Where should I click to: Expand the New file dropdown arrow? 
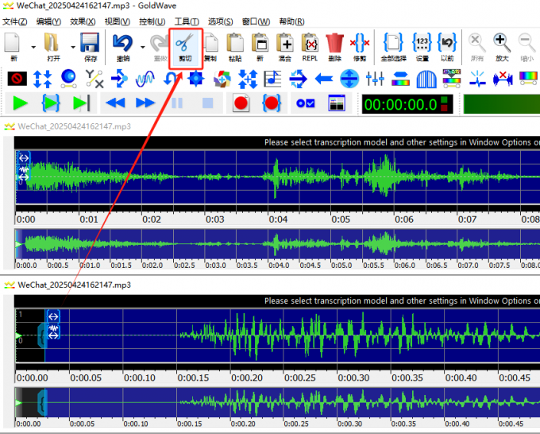tap(33, 47)
